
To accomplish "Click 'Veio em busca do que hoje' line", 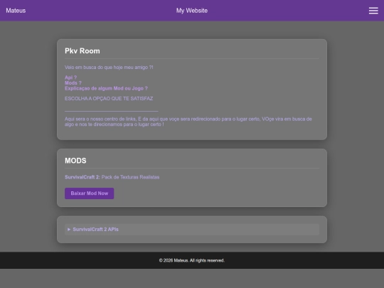I will click(109, 67).
